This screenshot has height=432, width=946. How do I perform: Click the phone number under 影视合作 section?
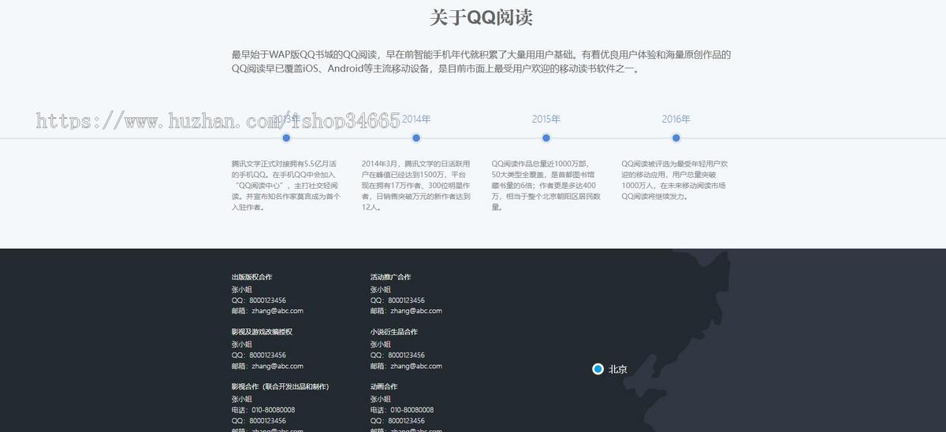click(x=272, y=410)
